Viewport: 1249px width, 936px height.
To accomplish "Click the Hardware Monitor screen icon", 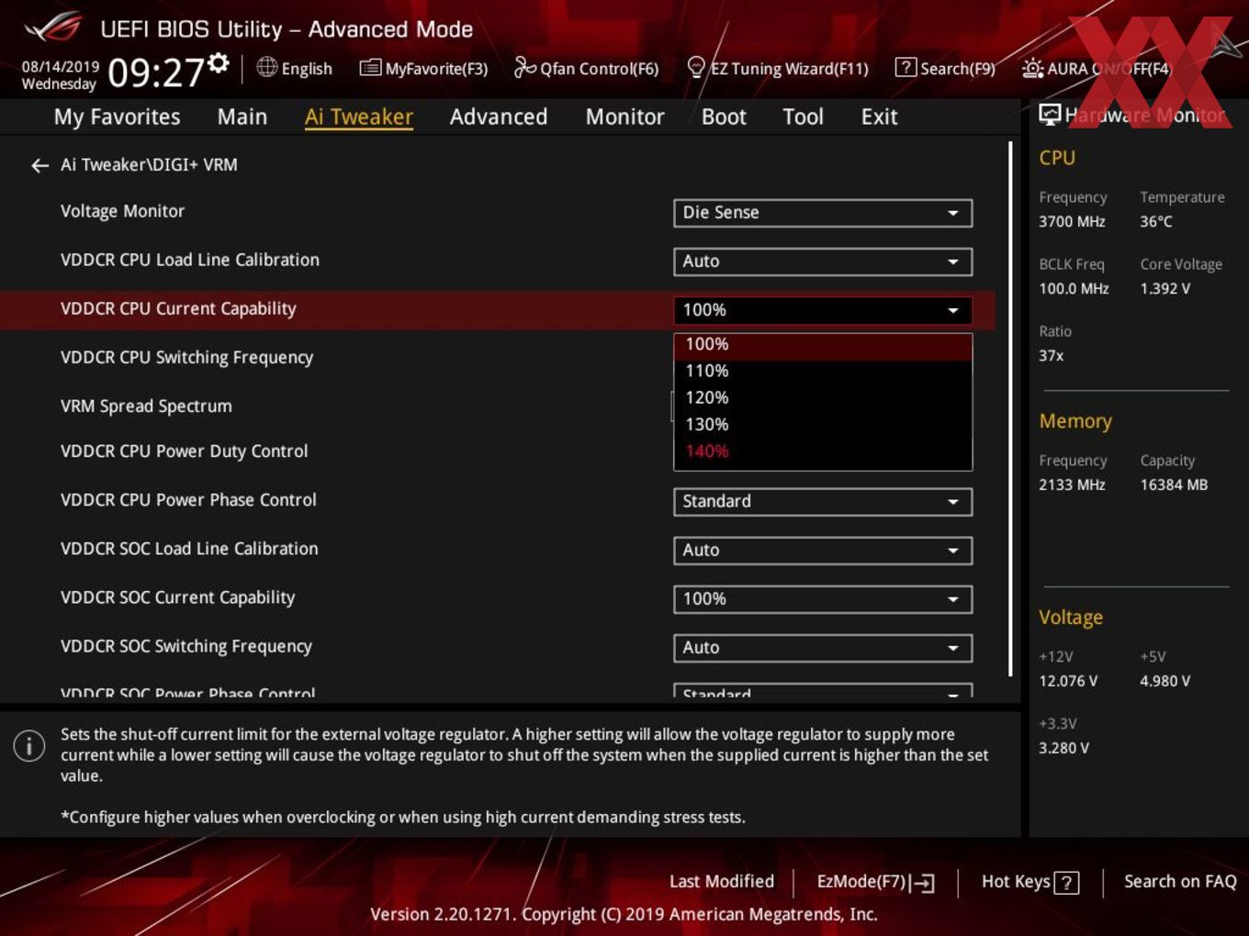I will 1050,114.
